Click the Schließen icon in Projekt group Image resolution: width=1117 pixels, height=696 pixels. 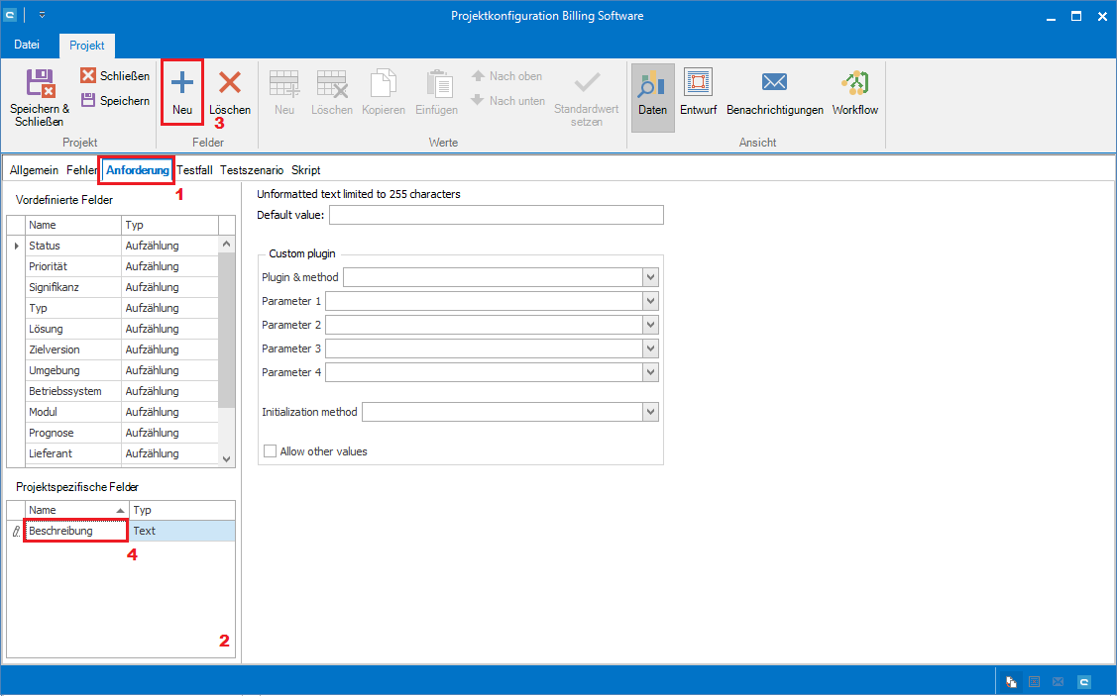tap(88, 76)
